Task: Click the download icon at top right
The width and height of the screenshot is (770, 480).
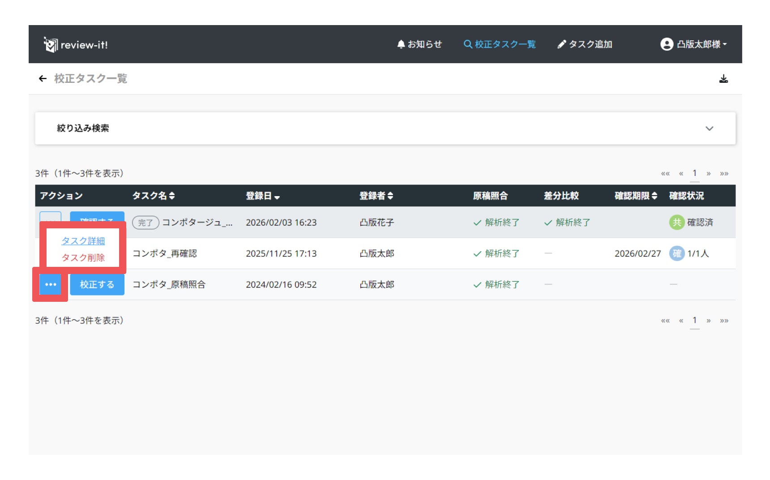Action: (x=723, y=79)
